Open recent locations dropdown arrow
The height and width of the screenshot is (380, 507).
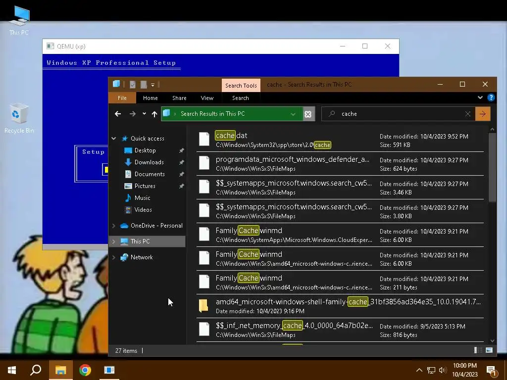pos(144,114)
